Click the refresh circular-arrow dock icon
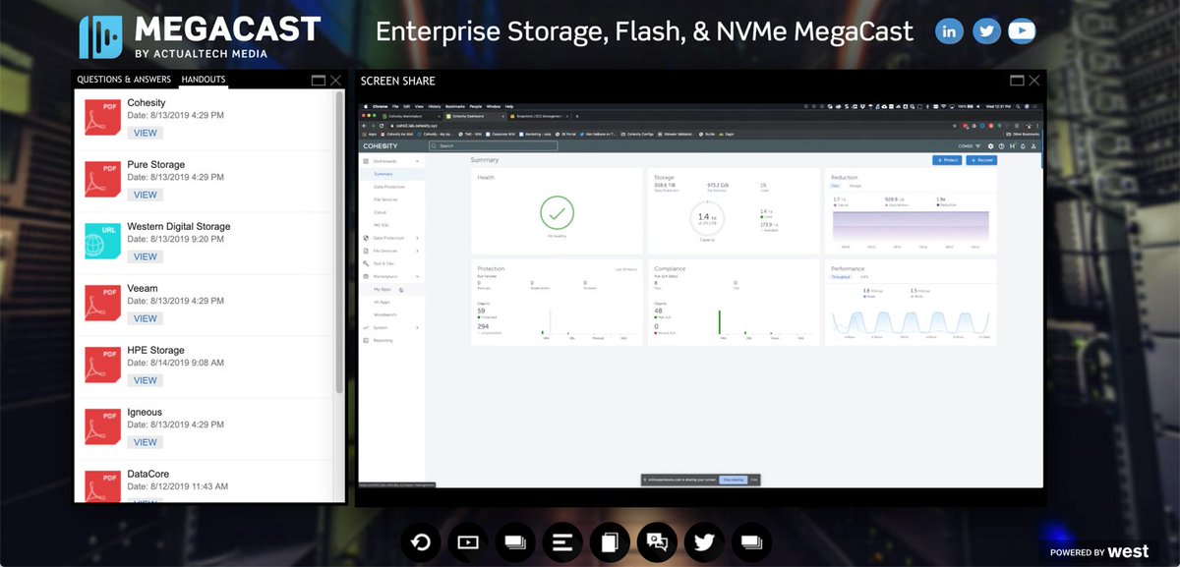Screen dimensions: 1180x567 421,542
